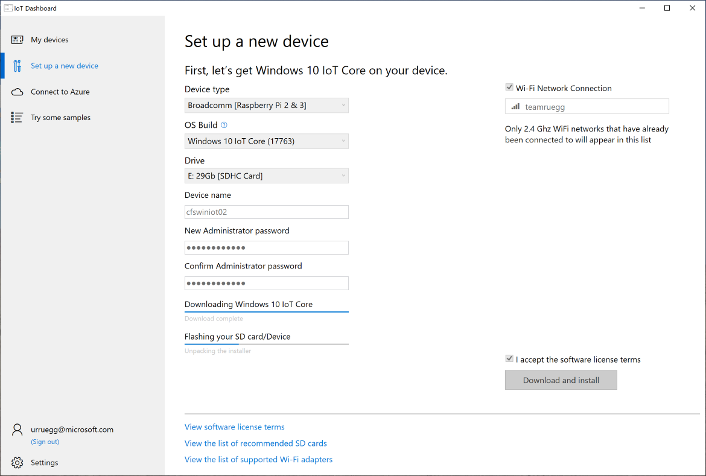Click the Set up a new device heading

click(256, 42)
